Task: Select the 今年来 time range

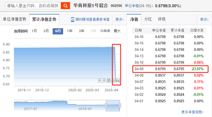Action: [x=105, y=31]
